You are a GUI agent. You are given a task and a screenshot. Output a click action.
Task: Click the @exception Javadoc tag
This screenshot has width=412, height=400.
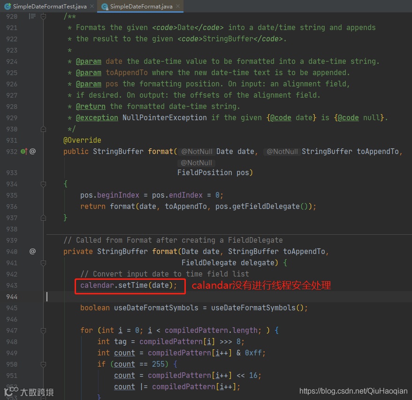(97, 118)
